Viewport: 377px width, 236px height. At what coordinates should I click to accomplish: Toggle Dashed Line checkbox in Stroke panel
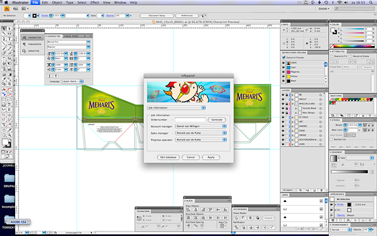[x=332, y=140]
